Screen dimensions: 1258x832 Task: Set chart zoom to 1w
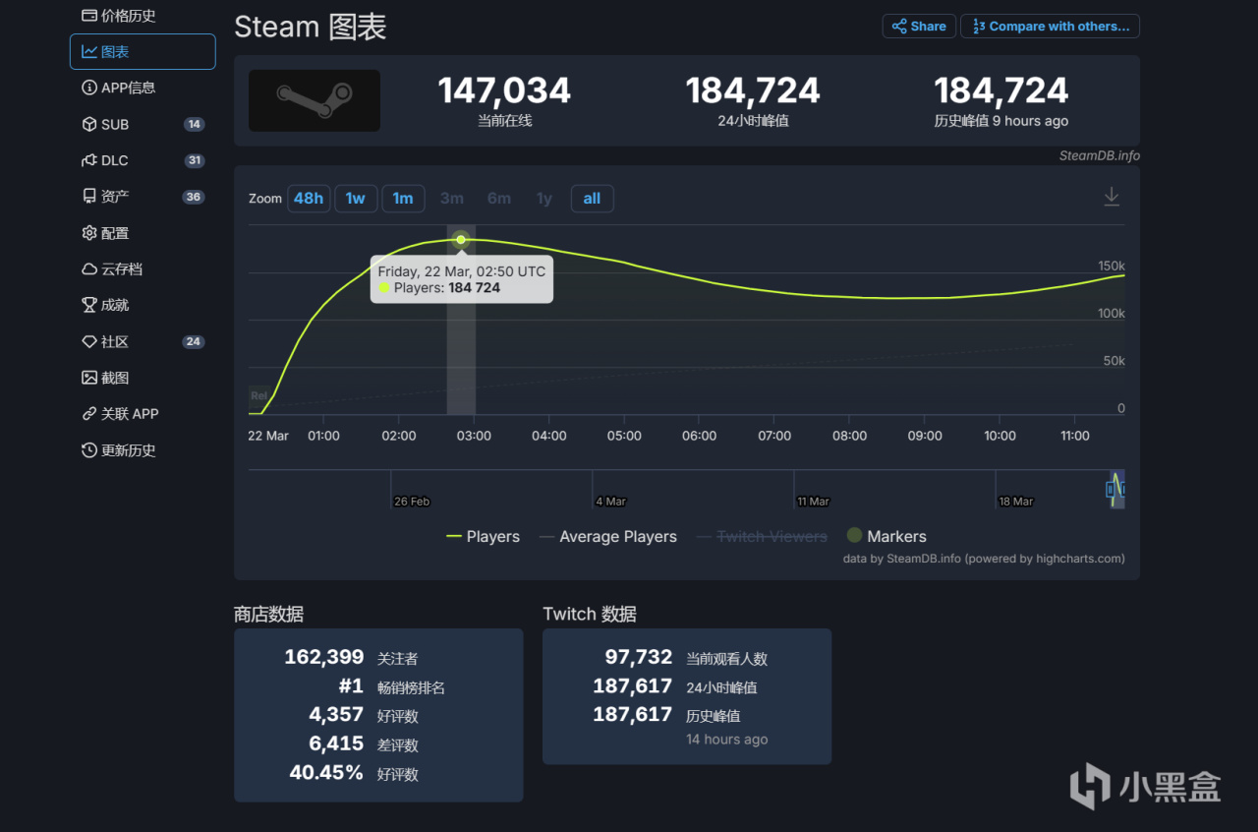pos(356,199)
